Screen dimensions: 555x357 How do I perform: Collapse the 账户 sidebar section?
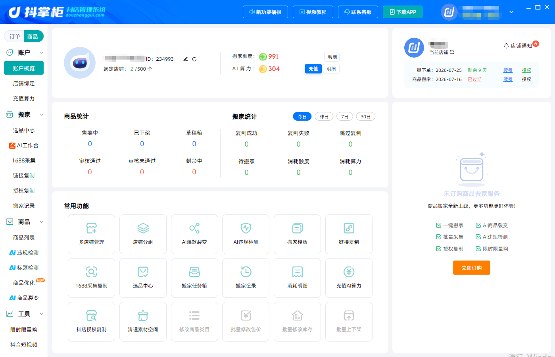(41, 52)
